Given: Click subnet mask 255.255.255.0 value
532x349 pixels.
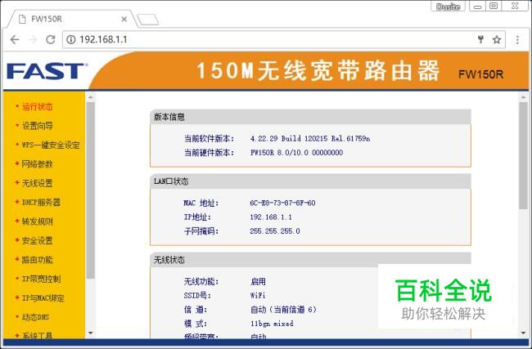Looking at the screenshot, I should tap(275, 231).
